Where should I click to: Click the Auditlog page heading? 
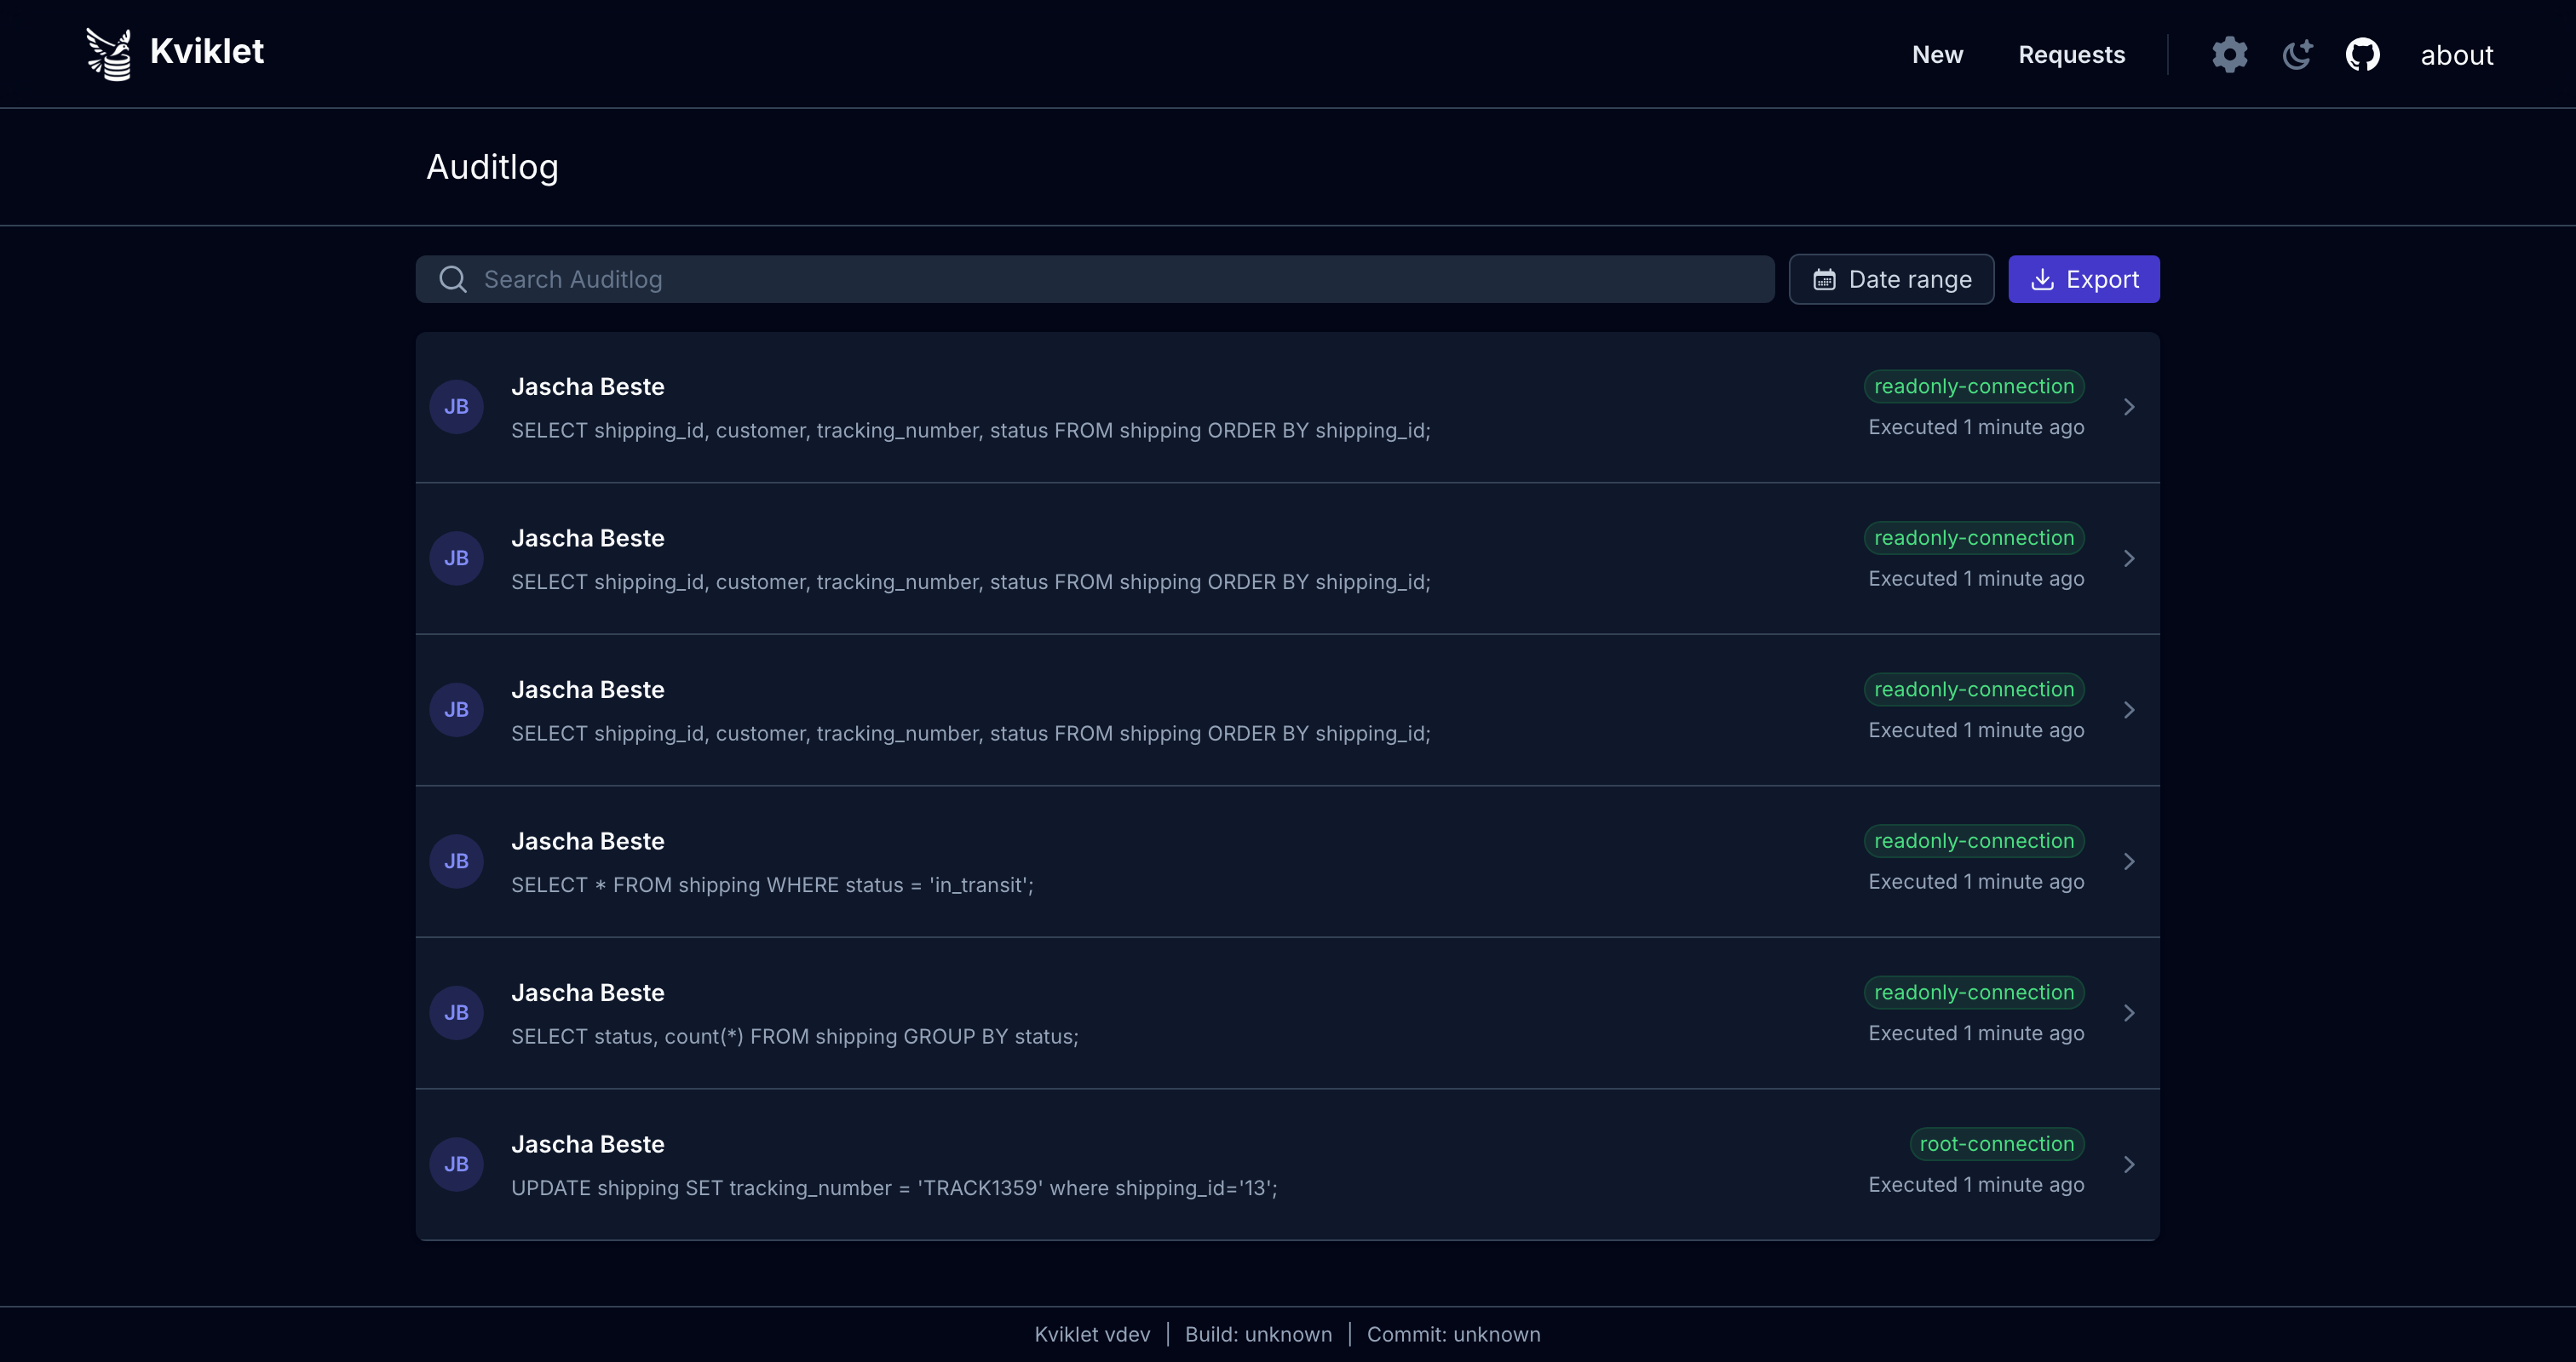pyautogui.click(x=492, y=167)
